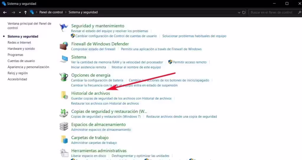Image resolution: width=302 pixels, height=160 pixels.
Task: Open Copias de seguridad y restauración heading
Action: [x=109, y=111]
